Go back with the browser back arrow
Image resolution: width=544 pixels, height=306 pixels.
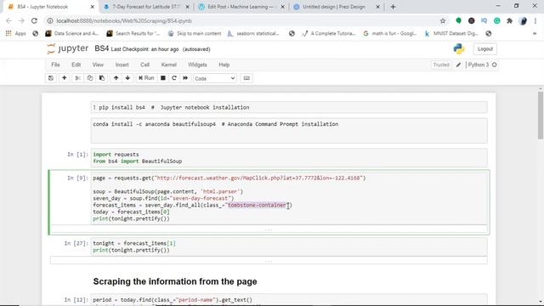pos(9,20)
